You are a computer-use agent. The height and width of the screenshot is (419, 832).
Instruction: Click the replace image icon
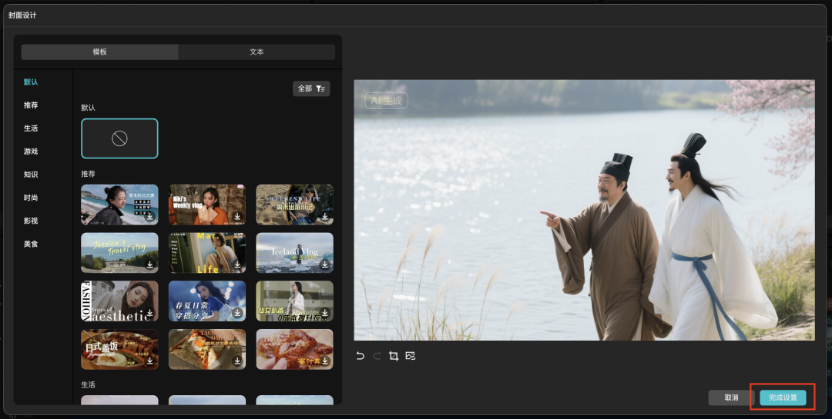click(411, 356)
